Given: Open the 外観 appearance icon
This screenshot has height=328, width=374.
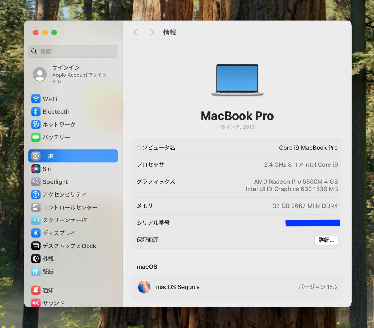Looking at the screenshot, I should [36, 259].
